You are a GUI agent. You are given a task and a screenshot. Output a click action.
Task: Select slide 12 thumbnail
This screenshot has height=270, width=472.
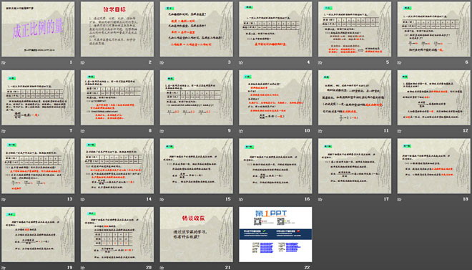pyautogui.click(x=434, y=97)
